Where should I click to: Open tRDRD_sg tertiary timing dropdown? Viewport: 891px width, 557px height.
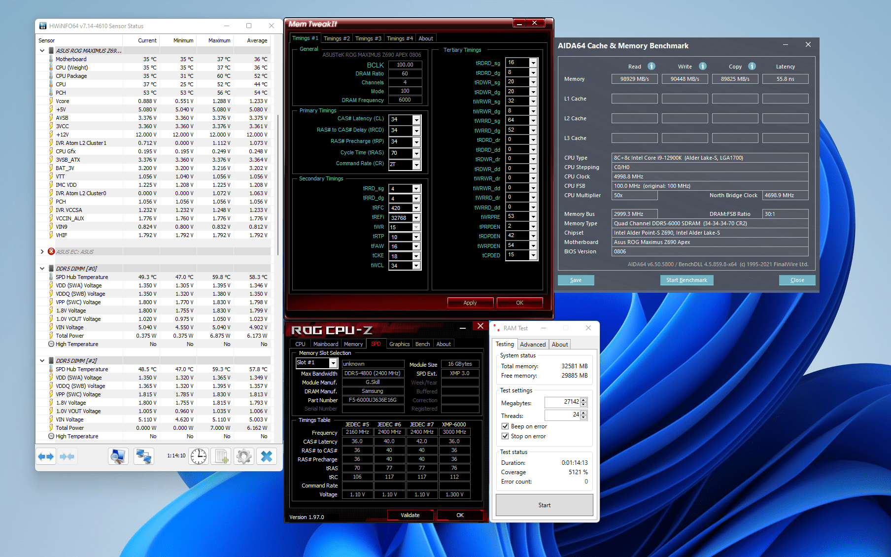click(533, 63)
